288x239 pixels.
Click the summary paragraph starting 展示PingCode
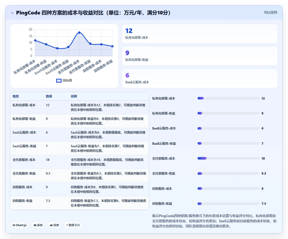coord(214,221)
